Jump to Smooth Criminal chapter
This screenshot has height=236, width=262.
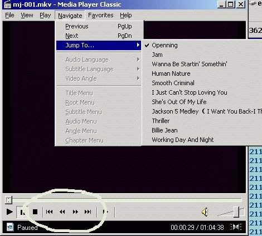click(202, 83)
